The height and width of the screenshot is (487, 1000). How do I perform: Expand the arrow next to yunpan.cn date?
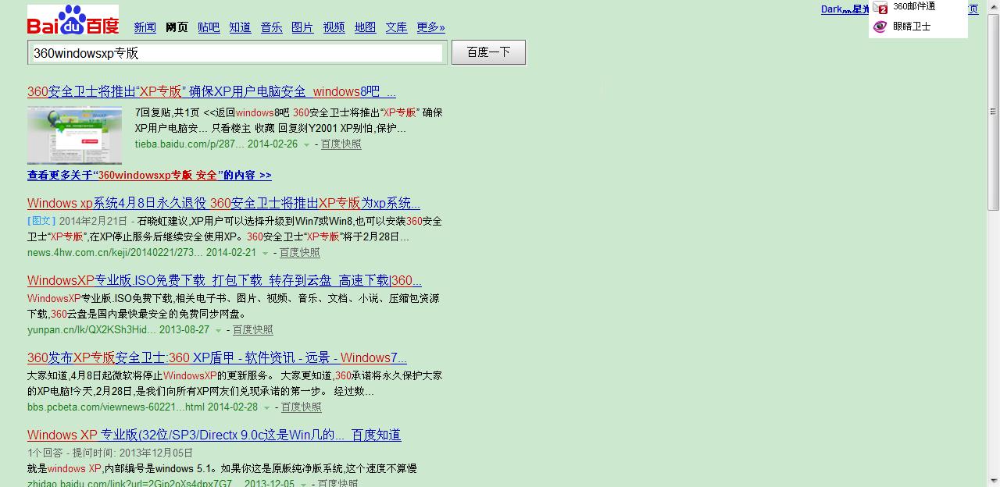[x=218, y=331]
